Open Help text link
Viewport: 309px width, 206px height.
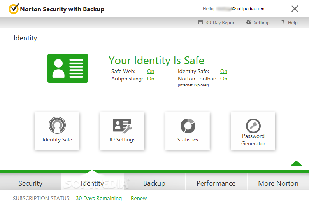[293, 23]
